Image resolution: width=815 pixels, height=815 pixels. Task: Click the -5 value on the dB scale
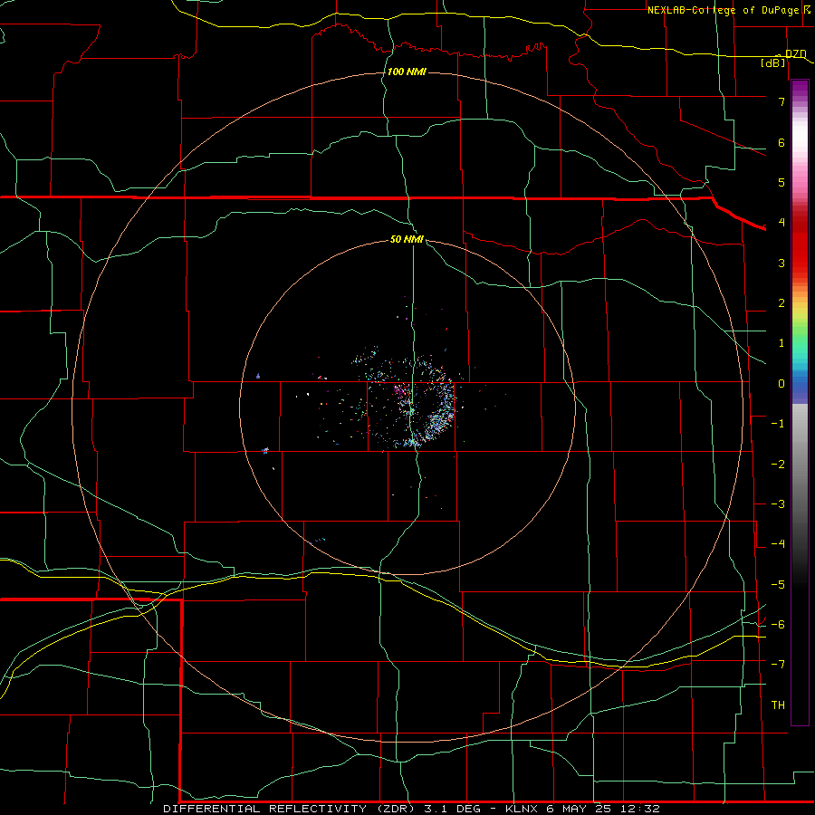pos(778,585)
